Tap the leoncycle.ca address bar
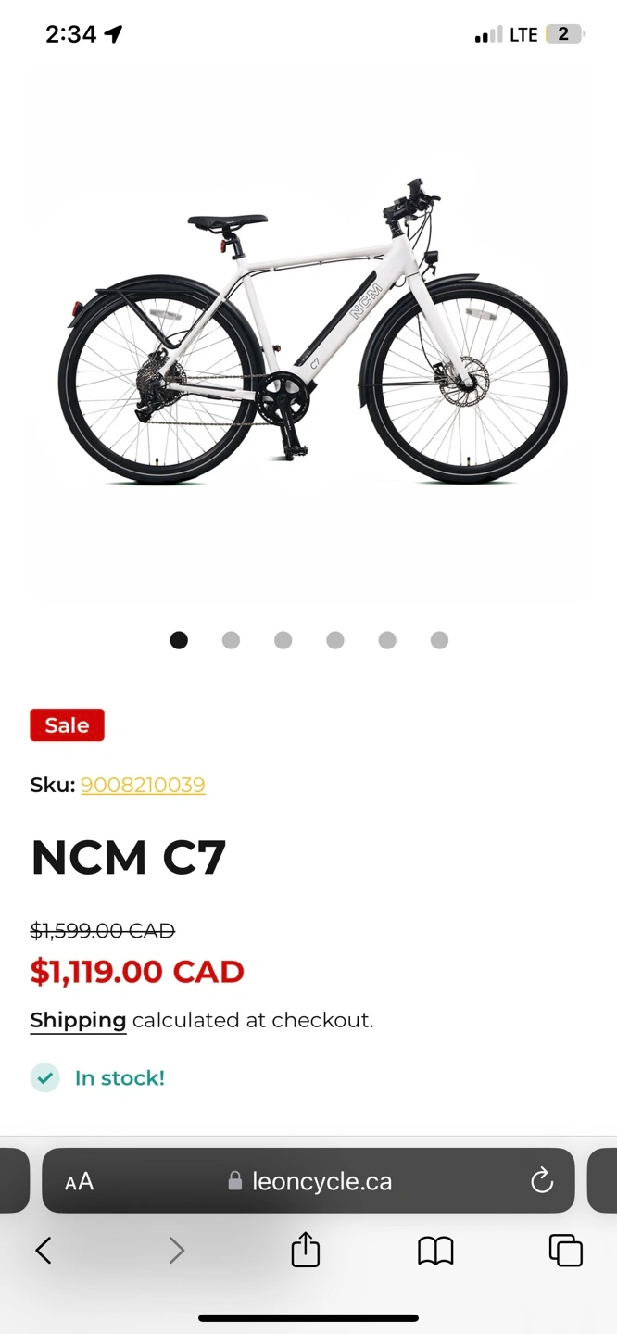This screenshot has height=1334, width=617. (x=308, y=1181)
